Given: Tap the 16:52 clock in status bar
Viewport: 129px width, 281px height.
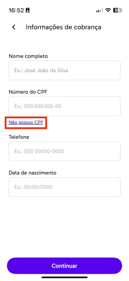Looking at the screenshot, I should (x=16, y=10).
